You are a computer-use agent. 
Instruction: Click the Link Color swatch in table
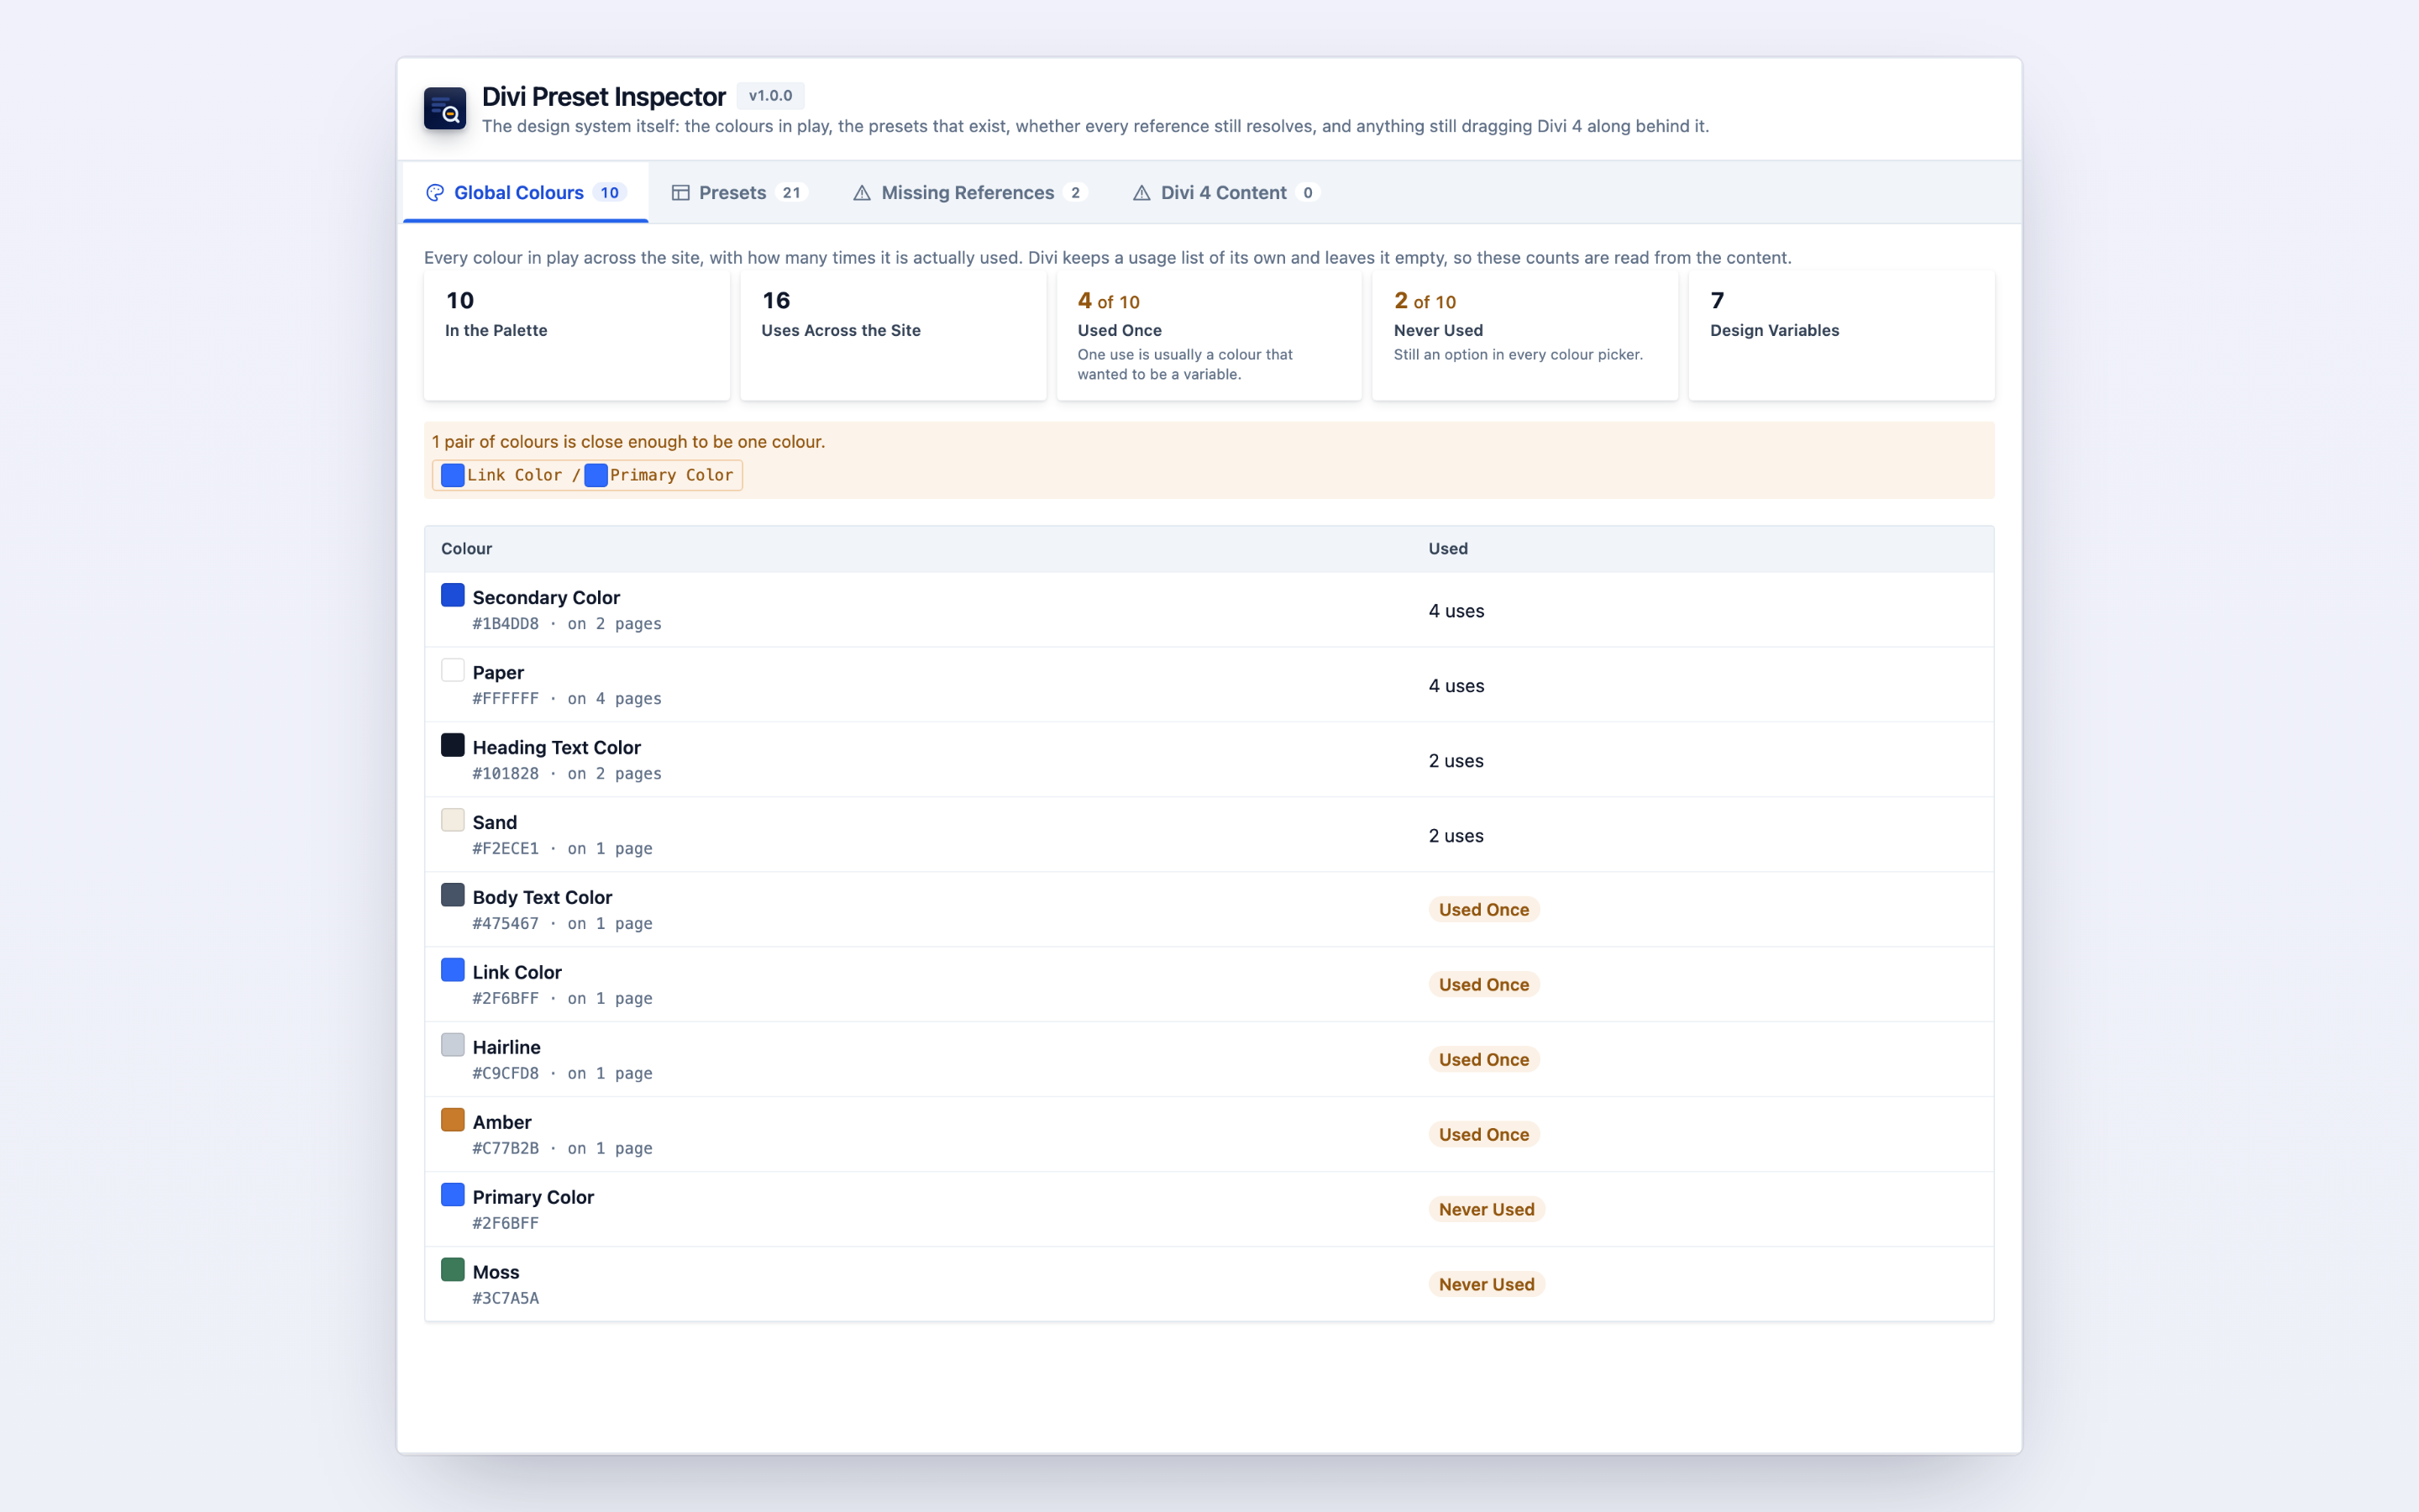pyautogui.click(x=453, y=970)
